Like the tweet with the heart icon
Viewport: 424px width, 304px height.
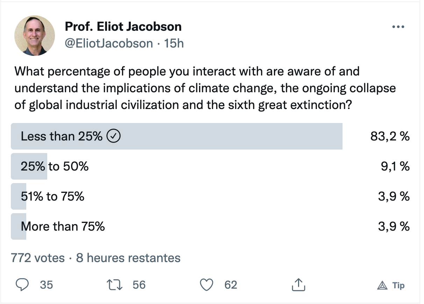click(x=207, y=285)
